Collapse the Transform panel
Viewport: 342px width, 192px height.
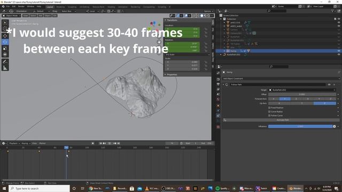pyautogui.click(x=165, y=20)
